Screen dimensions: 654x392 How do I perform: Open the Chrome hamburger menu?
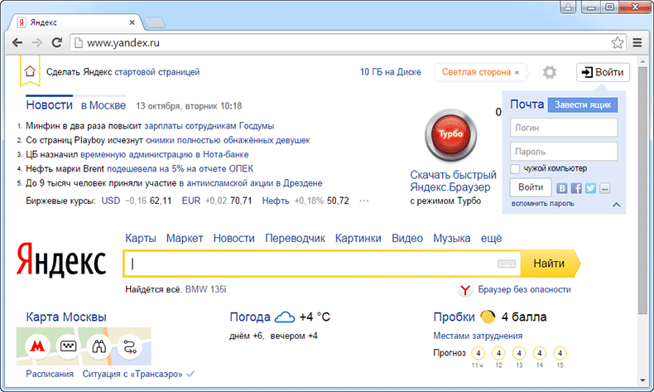click(637, 42)
